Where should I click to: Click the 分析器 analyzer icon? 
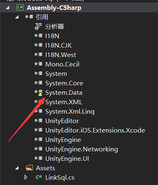click(x=38, y=26)
